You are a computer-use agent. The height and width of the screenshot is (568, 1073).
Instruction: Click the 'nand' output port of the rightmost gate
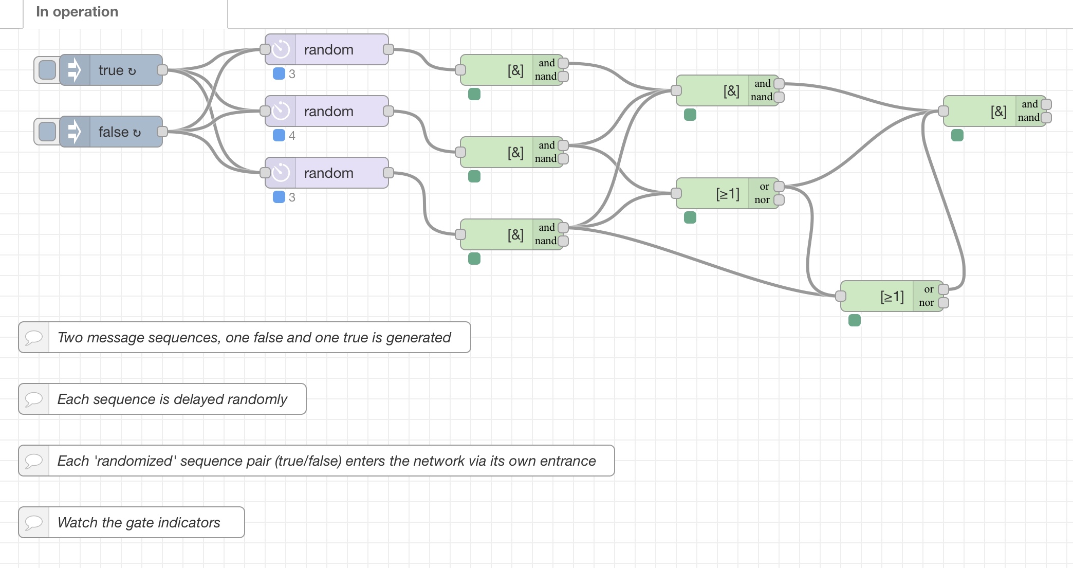1046,118
